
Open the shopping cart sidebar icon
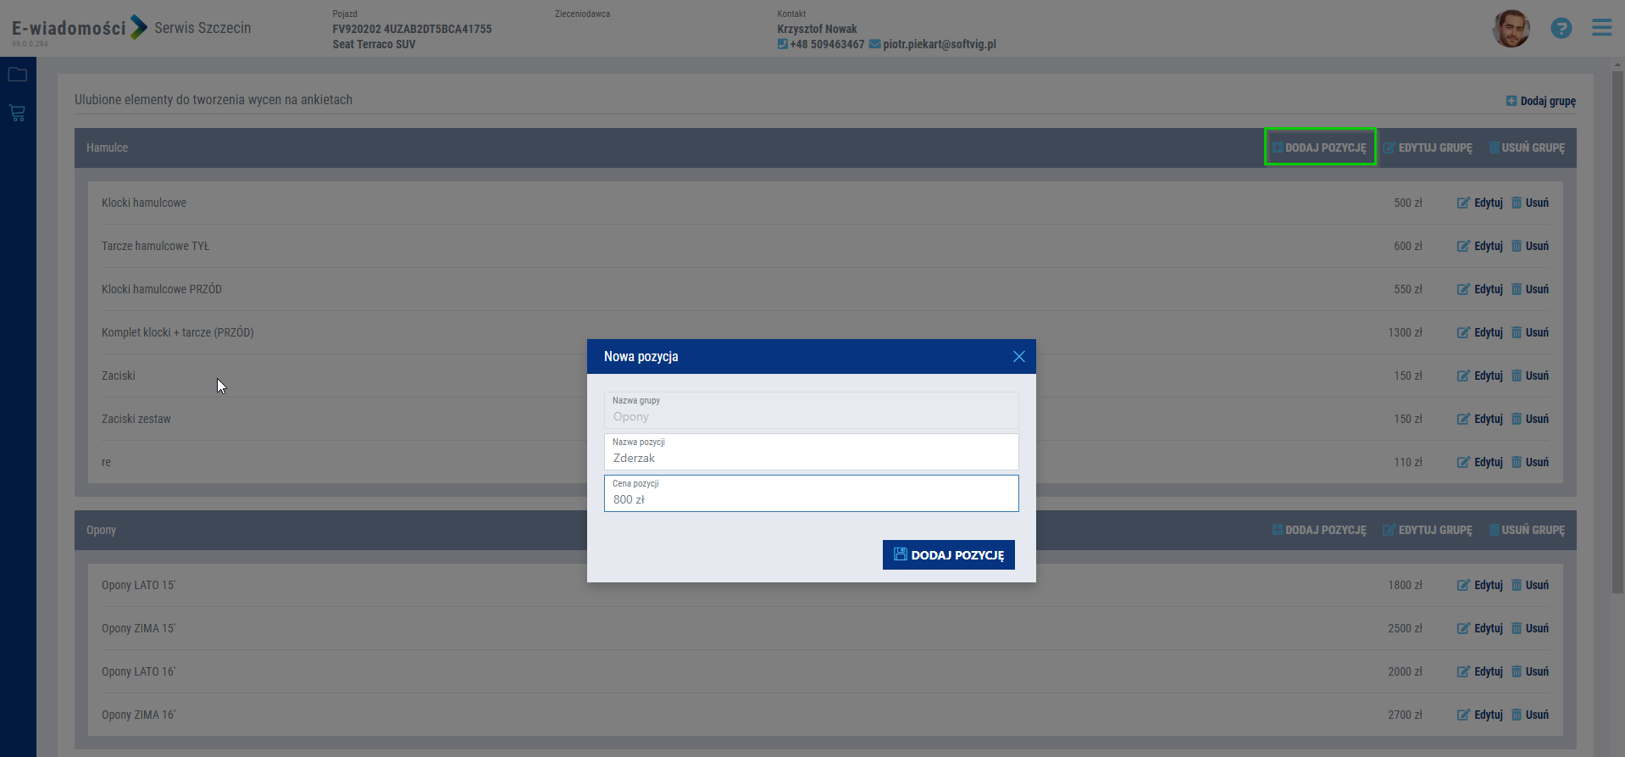point(17,113)
